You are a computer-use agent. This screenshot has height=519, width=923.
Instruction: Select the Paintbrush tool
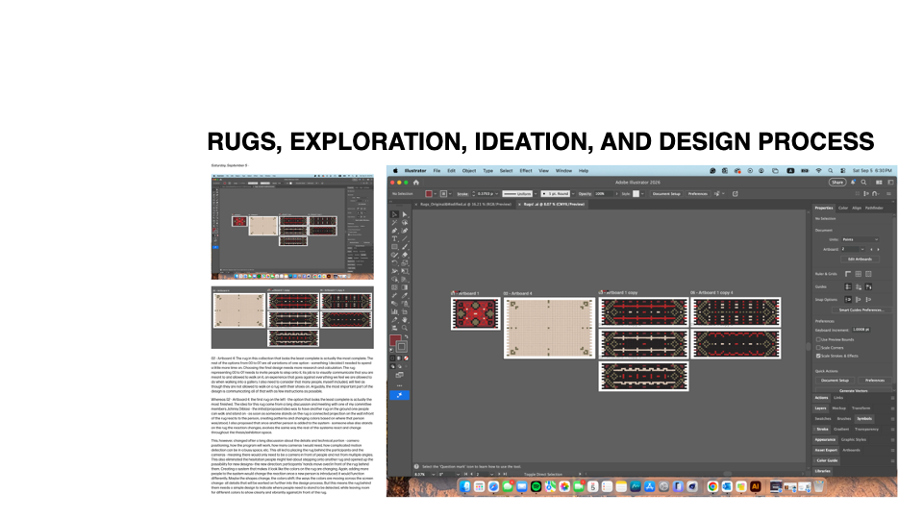point(405,247)
